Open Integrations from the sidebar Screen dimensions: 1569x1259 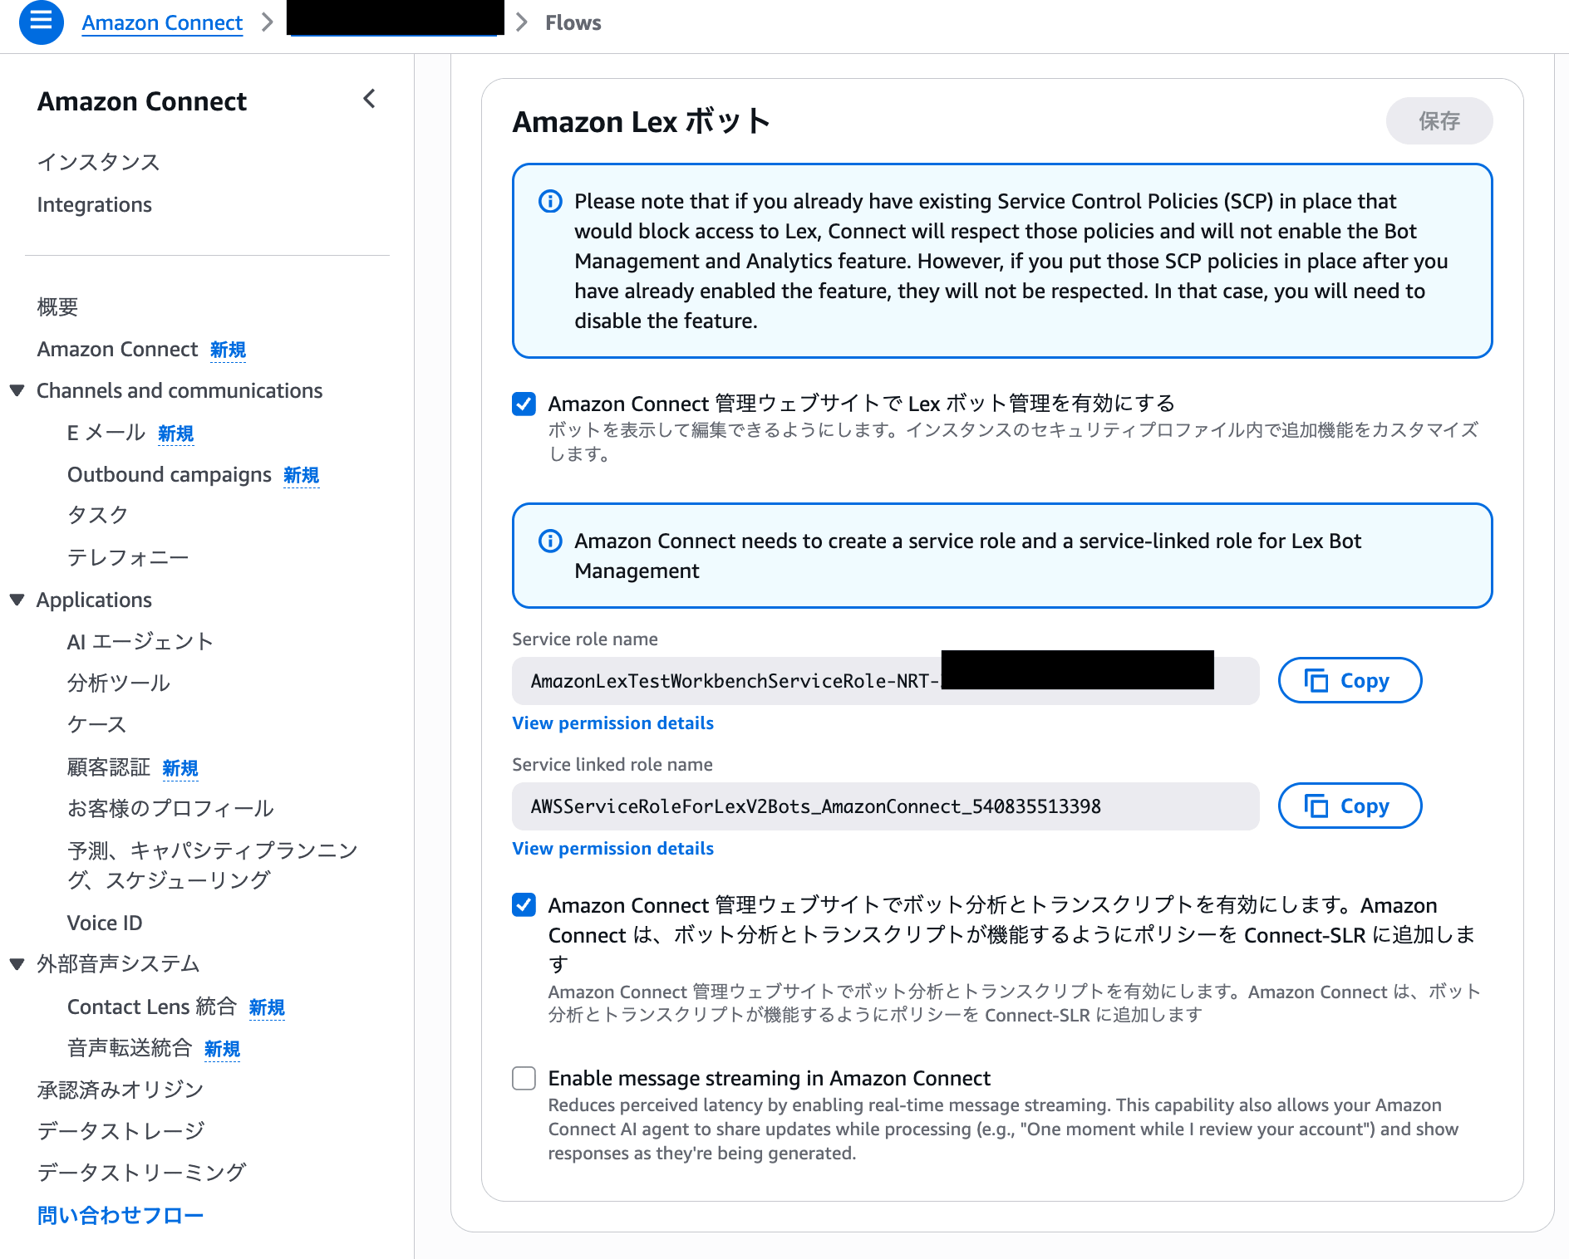tap(94, 204)
